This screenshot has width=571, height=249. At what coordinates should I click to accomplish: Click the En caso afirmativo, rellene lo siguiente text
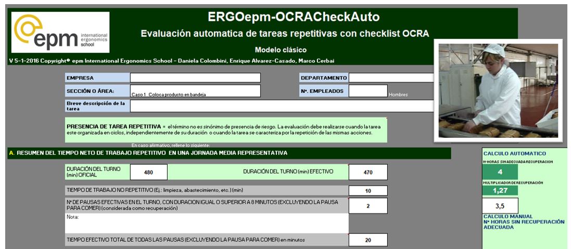coord(170,146)
